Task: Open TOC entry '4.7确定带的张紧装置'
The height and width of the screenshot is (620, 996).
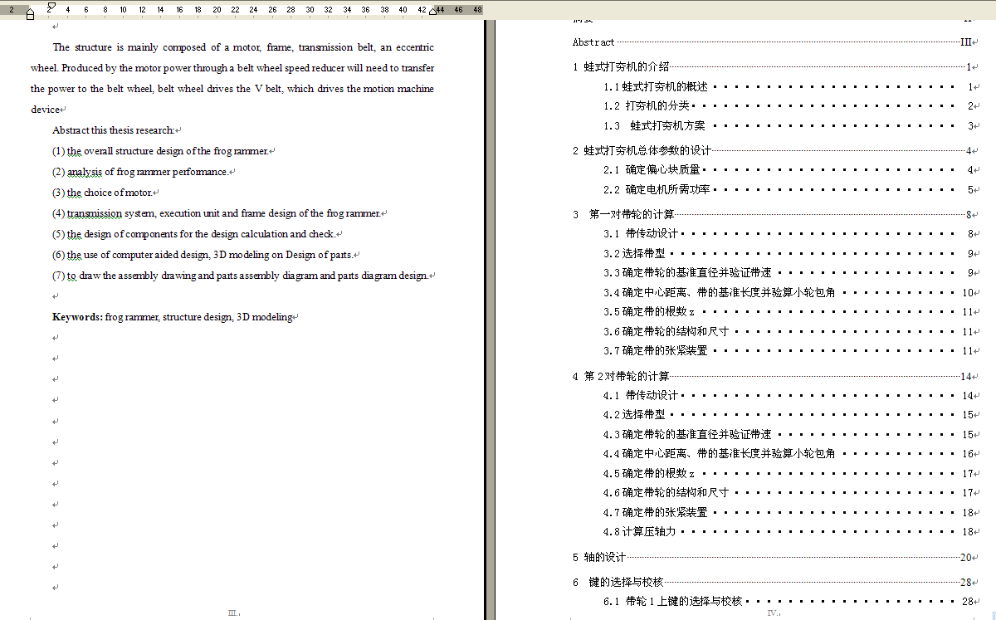Action: pos(790,513)
